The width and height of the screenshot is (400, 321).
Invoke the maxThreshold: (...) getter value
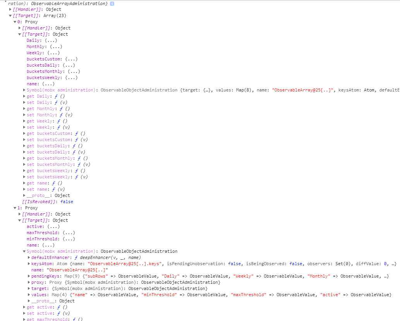[69, 233]
